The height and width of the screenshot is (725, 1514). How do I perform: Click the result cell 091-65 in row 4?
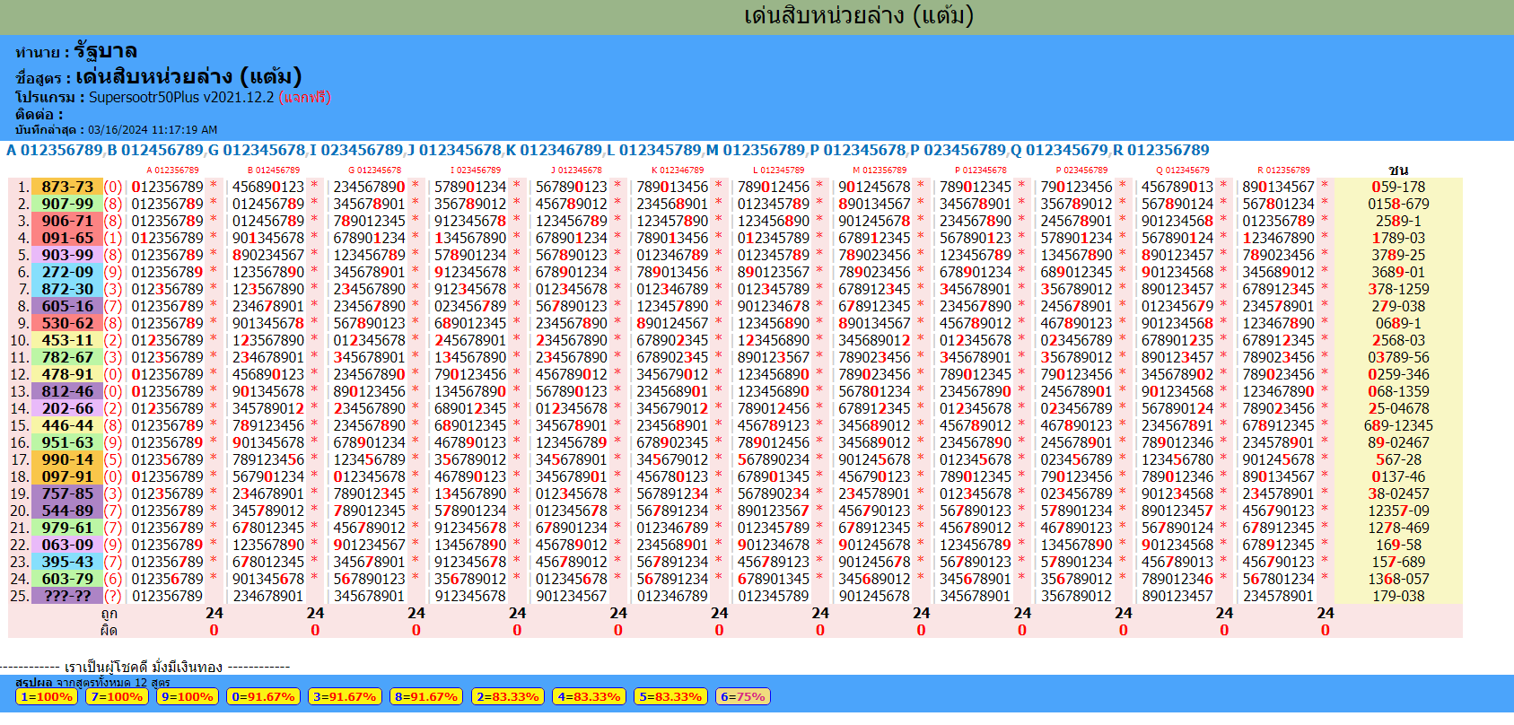(67, 238)
